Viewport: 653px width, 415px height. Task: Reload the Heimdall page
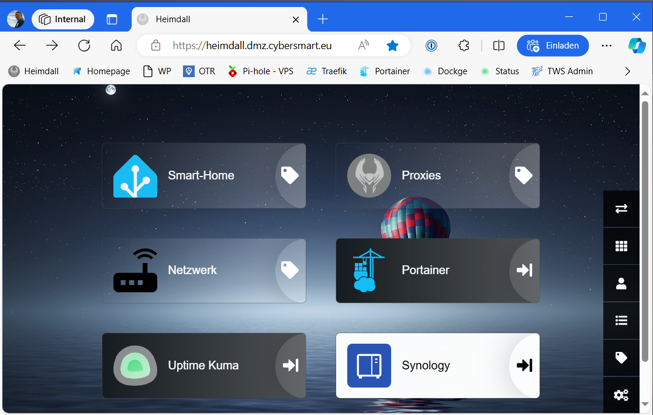point(84,46)
